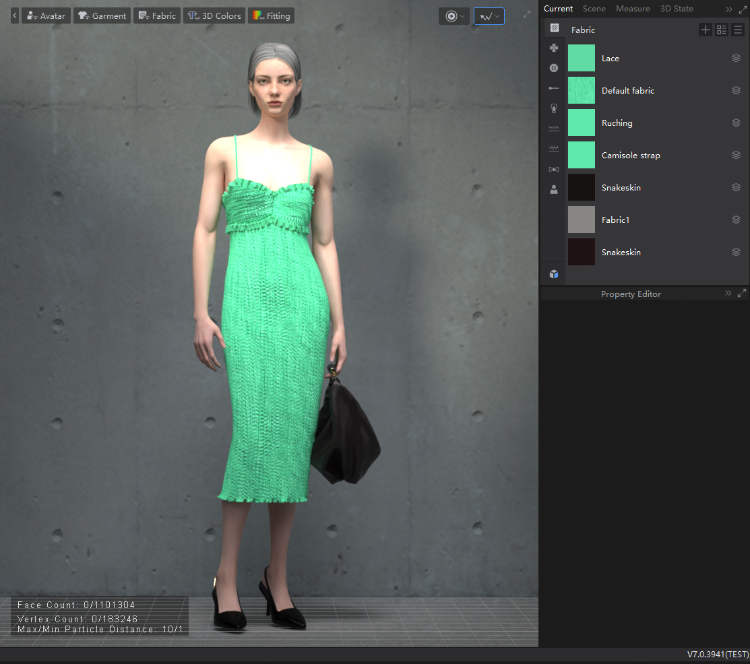The image size is (750, 664).
Task: Switch to detailed list view in Fabric panel
Action: [x=722, y=30]
